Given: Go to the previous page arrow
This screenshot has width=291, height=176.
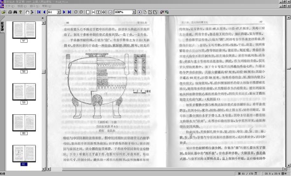Looking at the screenshot, I should [x=44, y=12].
